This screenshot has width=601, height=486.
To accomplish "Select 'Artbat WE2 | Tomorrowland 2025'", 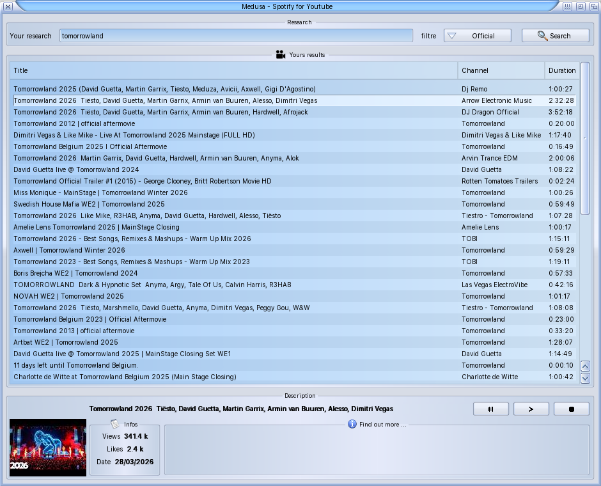I will (294, 342).
